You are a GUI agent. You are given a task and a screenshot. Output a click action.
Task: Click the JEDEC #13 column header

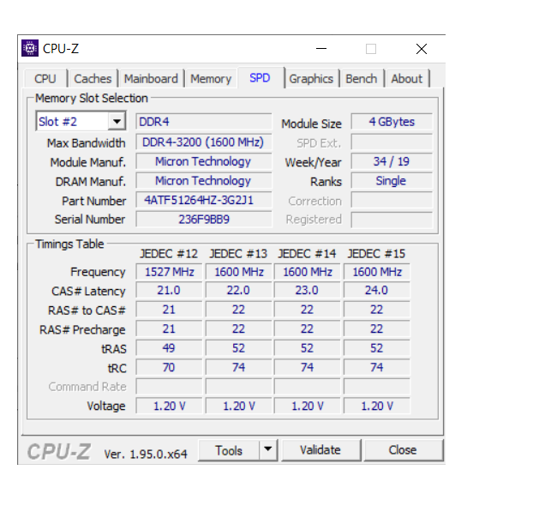tap(238, 254)
